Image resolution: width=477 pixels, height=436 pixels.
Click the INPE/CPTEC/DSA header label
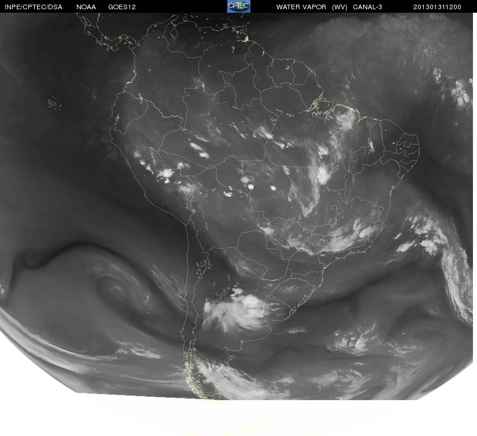(34, 7)
